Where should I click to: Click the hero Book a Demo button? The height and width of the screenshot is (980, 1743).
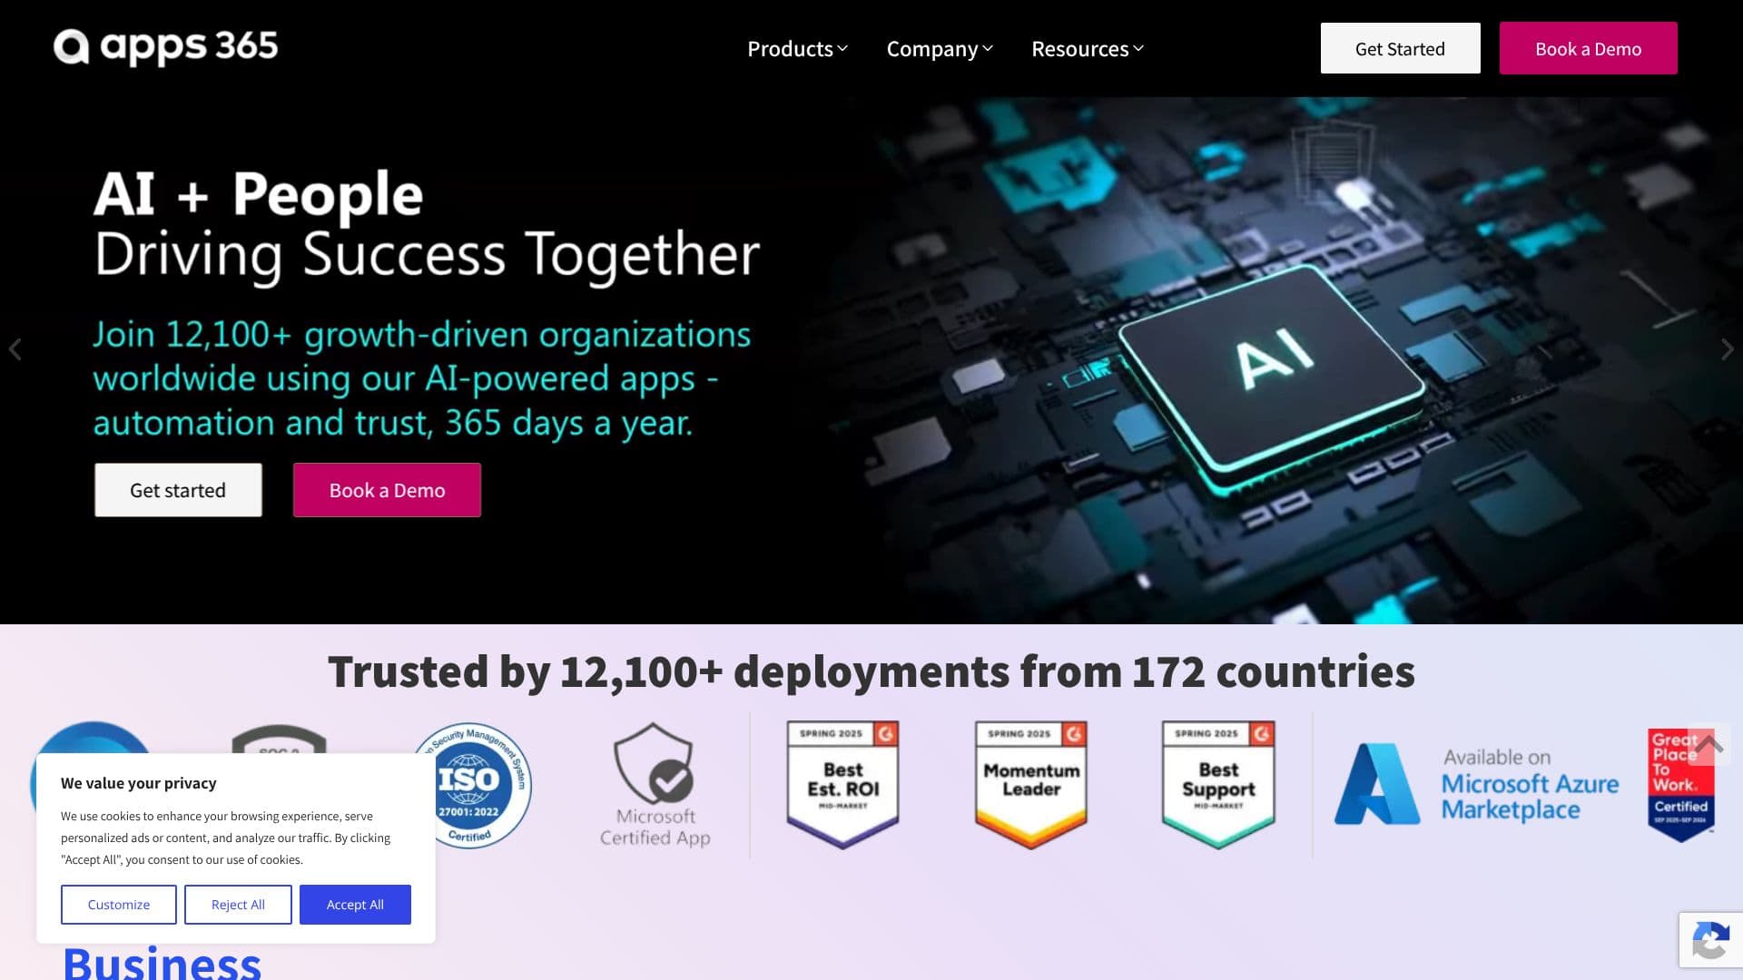pyautogui.click(x=387, y=490)
